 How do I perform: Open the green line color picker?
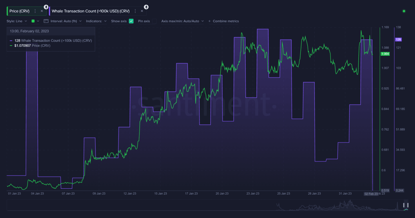point(35,21)
